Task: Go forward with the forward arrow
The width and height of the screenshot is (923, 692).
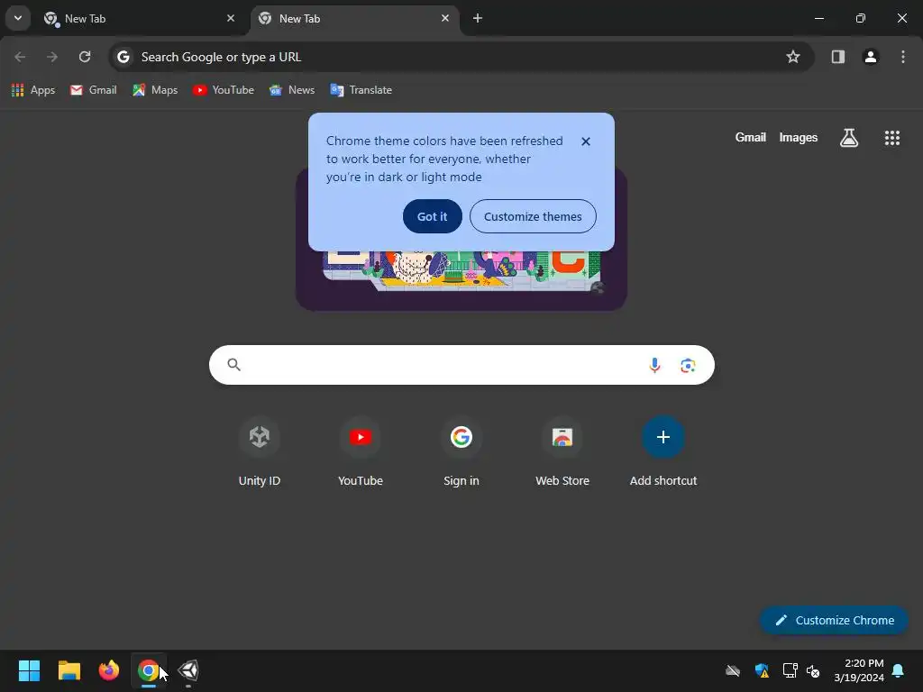Action: click(x=52, y=57)
